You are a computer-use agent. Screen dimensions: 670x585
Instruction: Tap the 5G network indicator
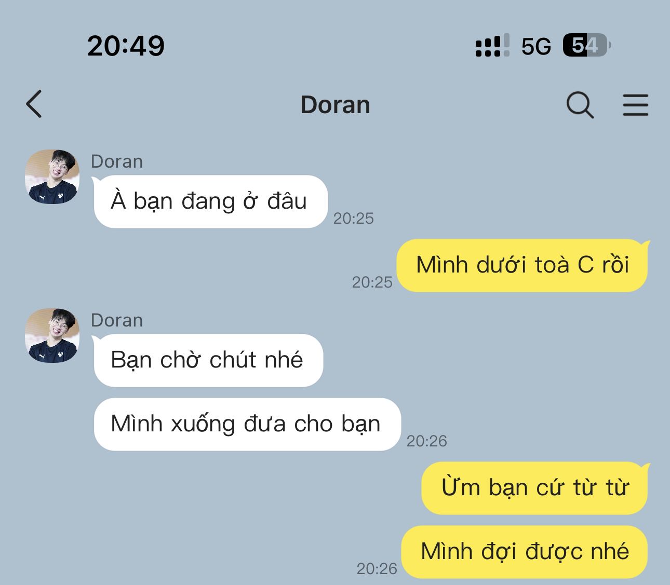536,47
